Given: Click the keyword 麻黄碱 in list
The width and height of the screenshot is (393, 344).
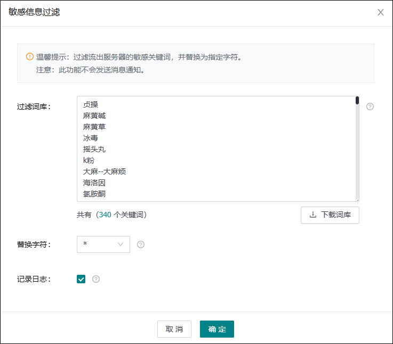Looking at the screenshot, I should (x=94, y=116).
